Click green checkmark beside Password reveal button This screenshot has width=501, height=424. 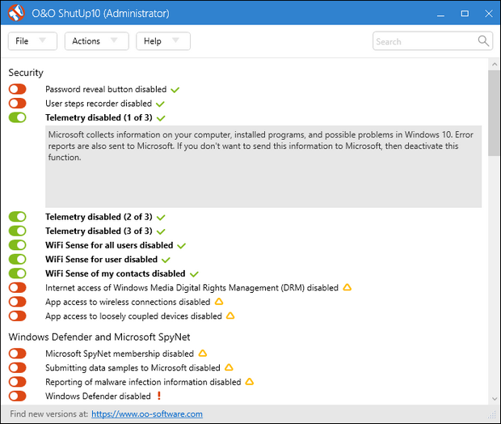pyautogui.click(x=175, y=90)
